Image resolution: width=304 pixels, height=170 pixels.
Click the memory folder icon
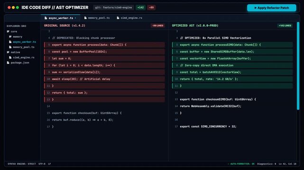coord(10,37)
